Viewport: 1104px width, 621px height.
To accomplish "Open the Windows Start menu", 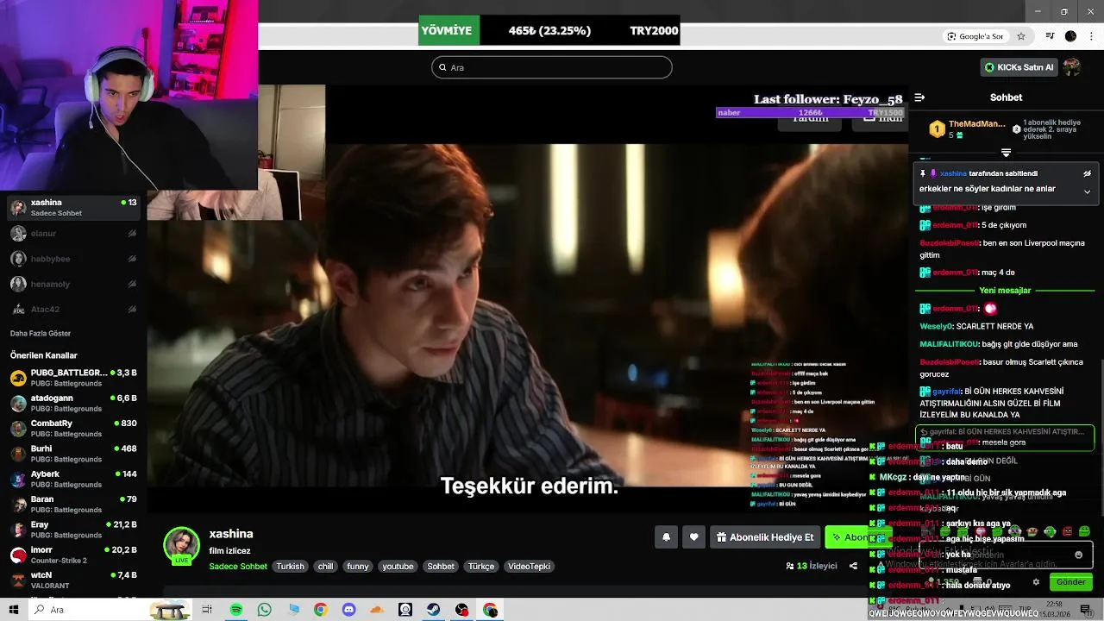I will (14, 610).
